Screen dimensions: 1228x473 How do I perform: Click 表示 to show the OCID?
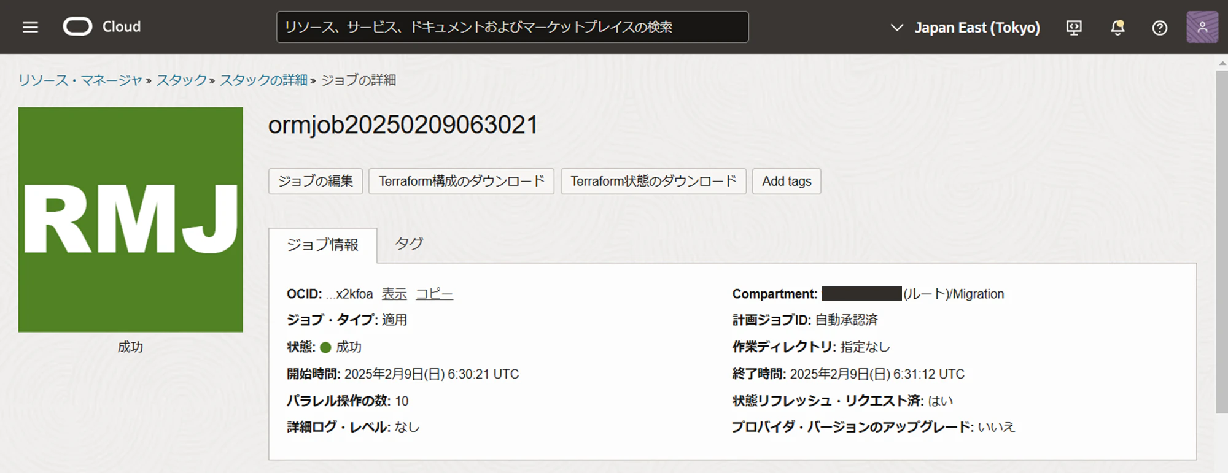pos(394,294)
